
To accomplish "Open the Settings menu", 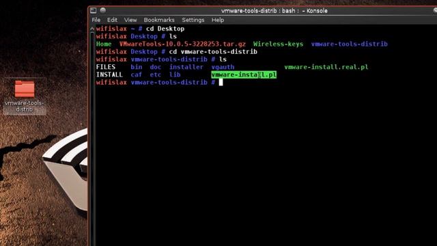I will tap(193, 20).
